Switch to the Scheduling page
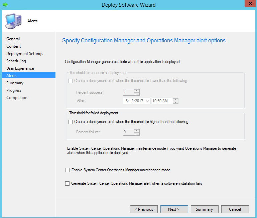This screenshot has height=218, width=257. (16, 61)
